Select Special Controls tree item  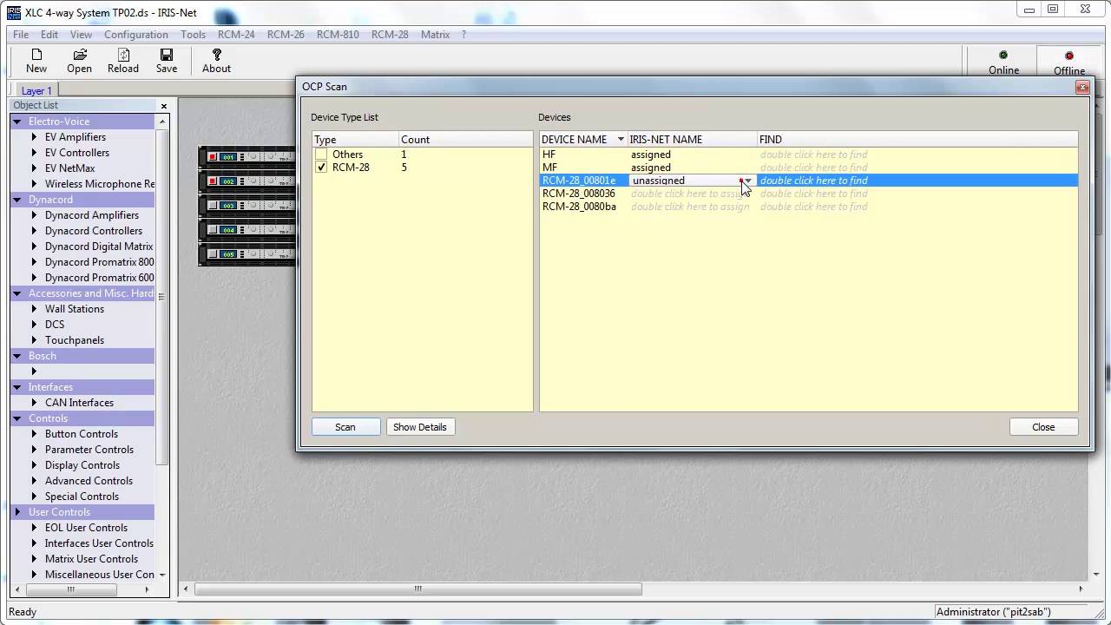tap(82, 497)
